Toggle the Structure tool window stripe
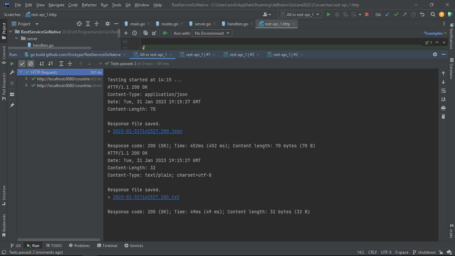 click(x=4, y=196)
